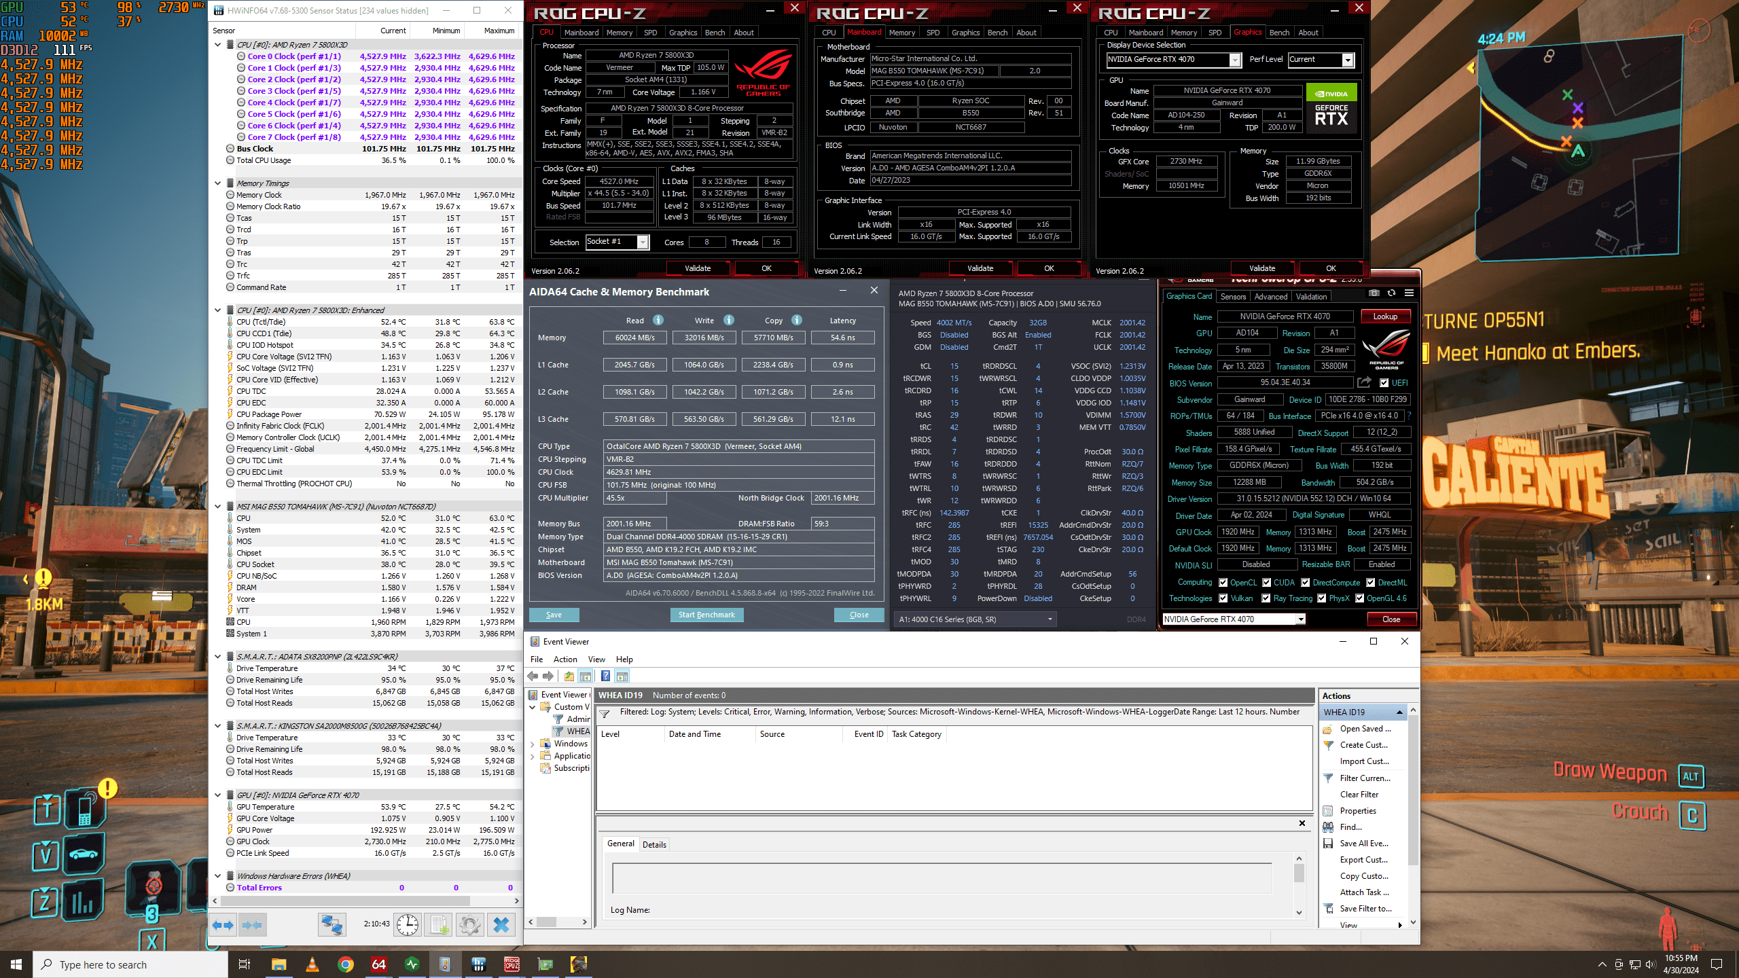Open VLC cone icon on taskbar
The height and width of the screenshot is (978, 1739).
coord(312,964)
